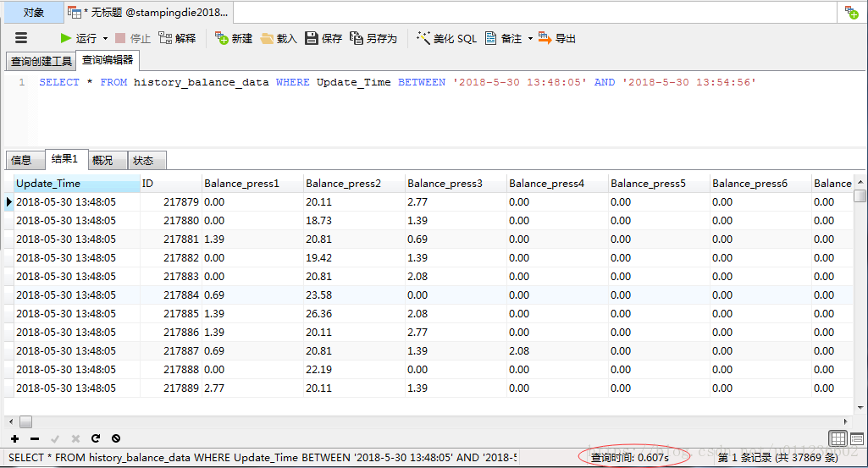Click Update_Time cell of row 217881
This screenshot has height=468, width=868.
[77, 239]
